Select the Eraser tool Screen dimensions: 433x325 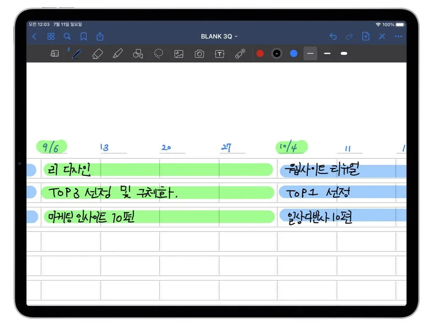[x=98, y=54]
